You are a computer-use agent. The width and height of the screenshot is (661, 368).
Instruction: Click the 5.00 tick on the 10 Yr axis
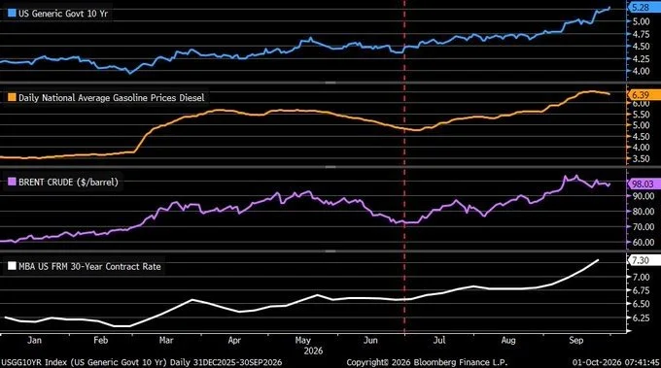click(x=641, y=21)
